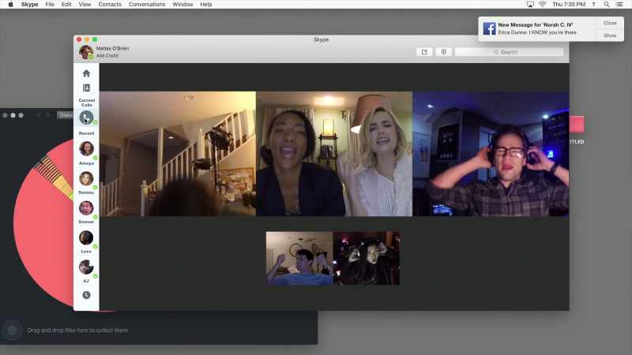Viewport: 632px width, 355px height.
Task: Show the Facebook message from Erica Dunne
Action: [x=610, y=35]
